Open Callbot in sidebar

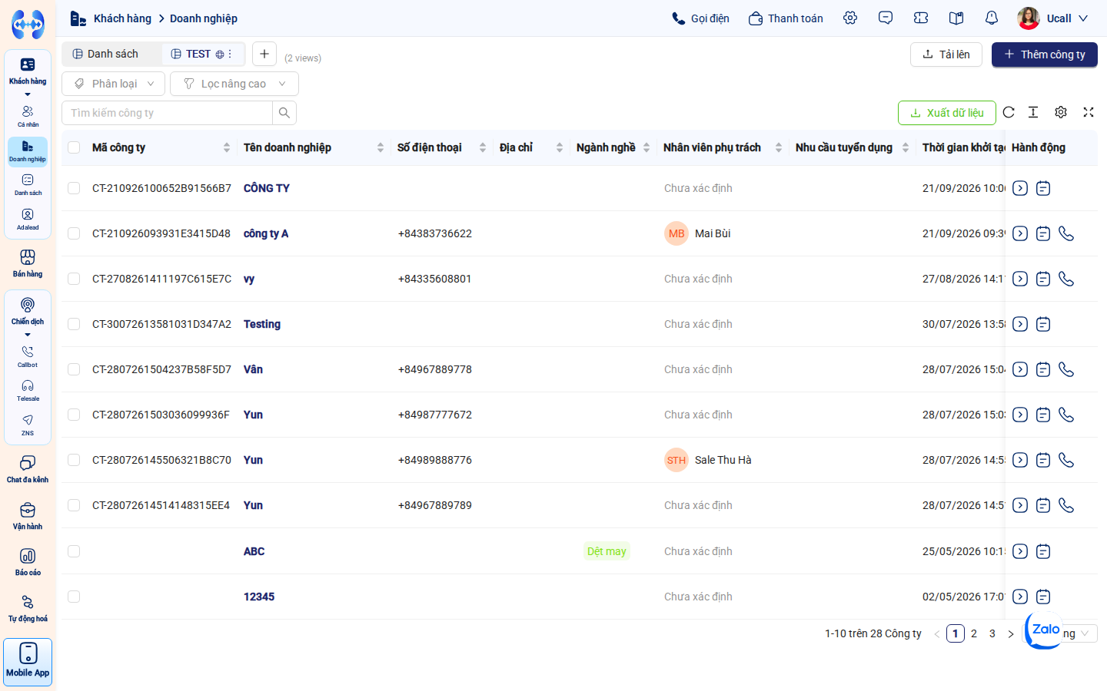pyautogui.click(x=28, y=356)
